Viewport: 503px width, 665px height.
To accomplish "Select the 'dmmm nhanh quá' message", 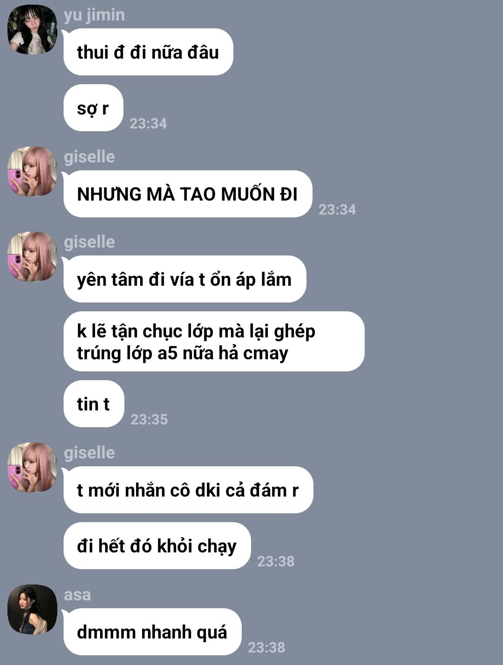I will pos(152,632).
